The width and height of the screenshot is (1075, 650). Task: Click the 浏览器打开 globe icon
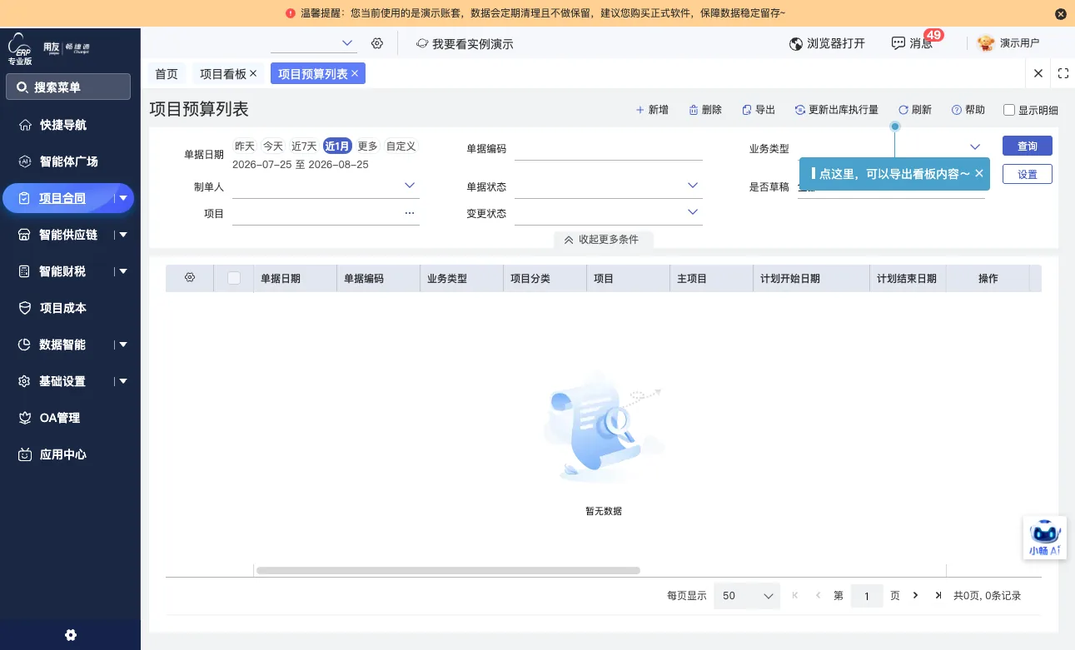[796, 43]
